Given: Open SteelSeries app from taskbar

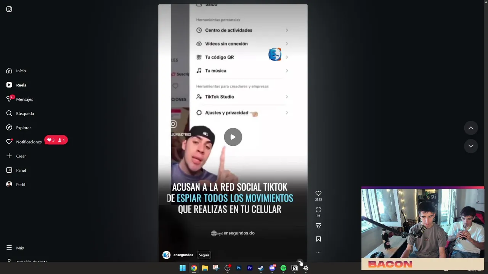Looking at the screenshot, I should click(x=306, y=268).
